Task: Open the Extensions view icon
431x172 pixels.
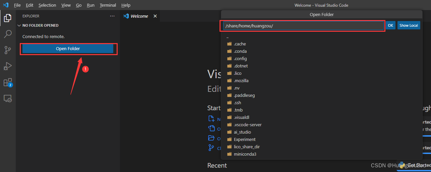Action: pyautogui.click(x=8, y=82)
